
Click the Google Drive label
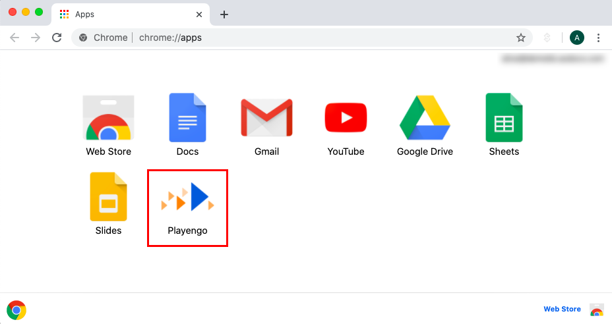(425, 151)
